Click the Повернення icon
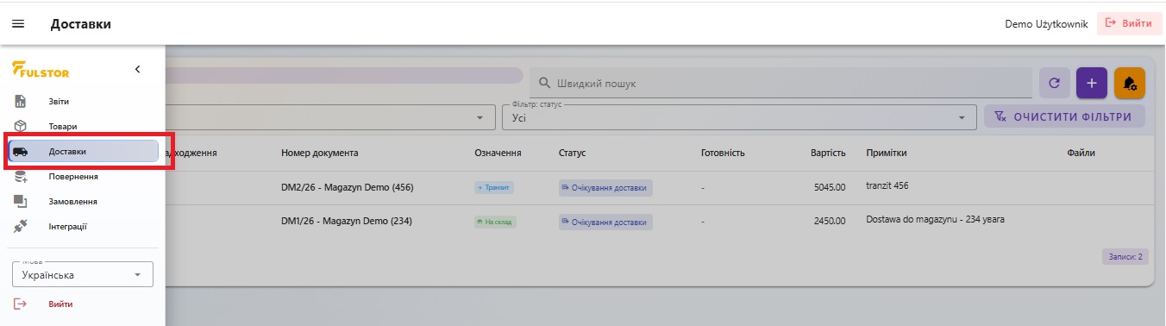Viewport: 1166px width, 326px height. point(21,177)
